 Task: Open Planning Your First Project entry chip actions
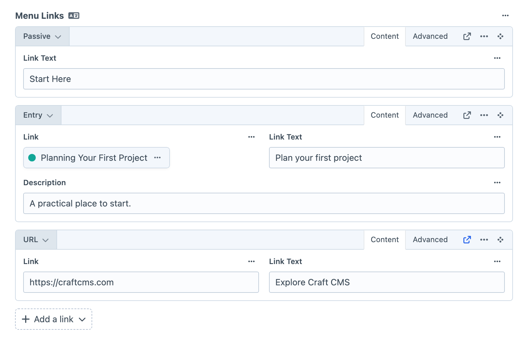157,158
